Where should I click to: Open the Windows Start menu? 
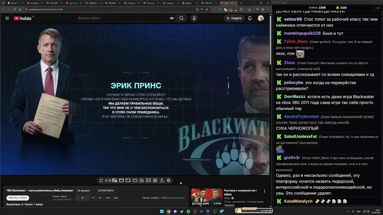pos(162,211)
